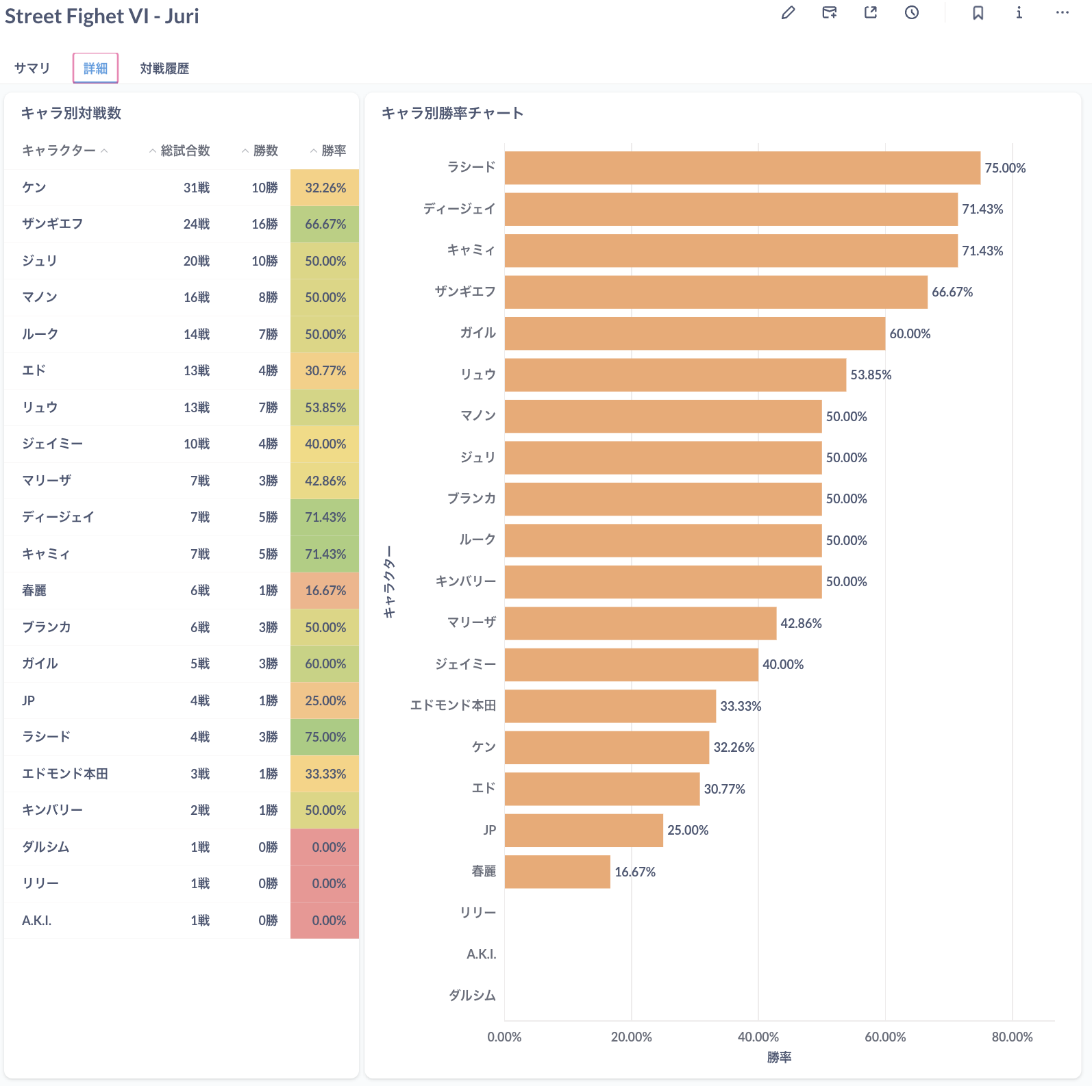Sort table by 総試合数 column
The image size is (1092, 1086).
click(184, 151)
